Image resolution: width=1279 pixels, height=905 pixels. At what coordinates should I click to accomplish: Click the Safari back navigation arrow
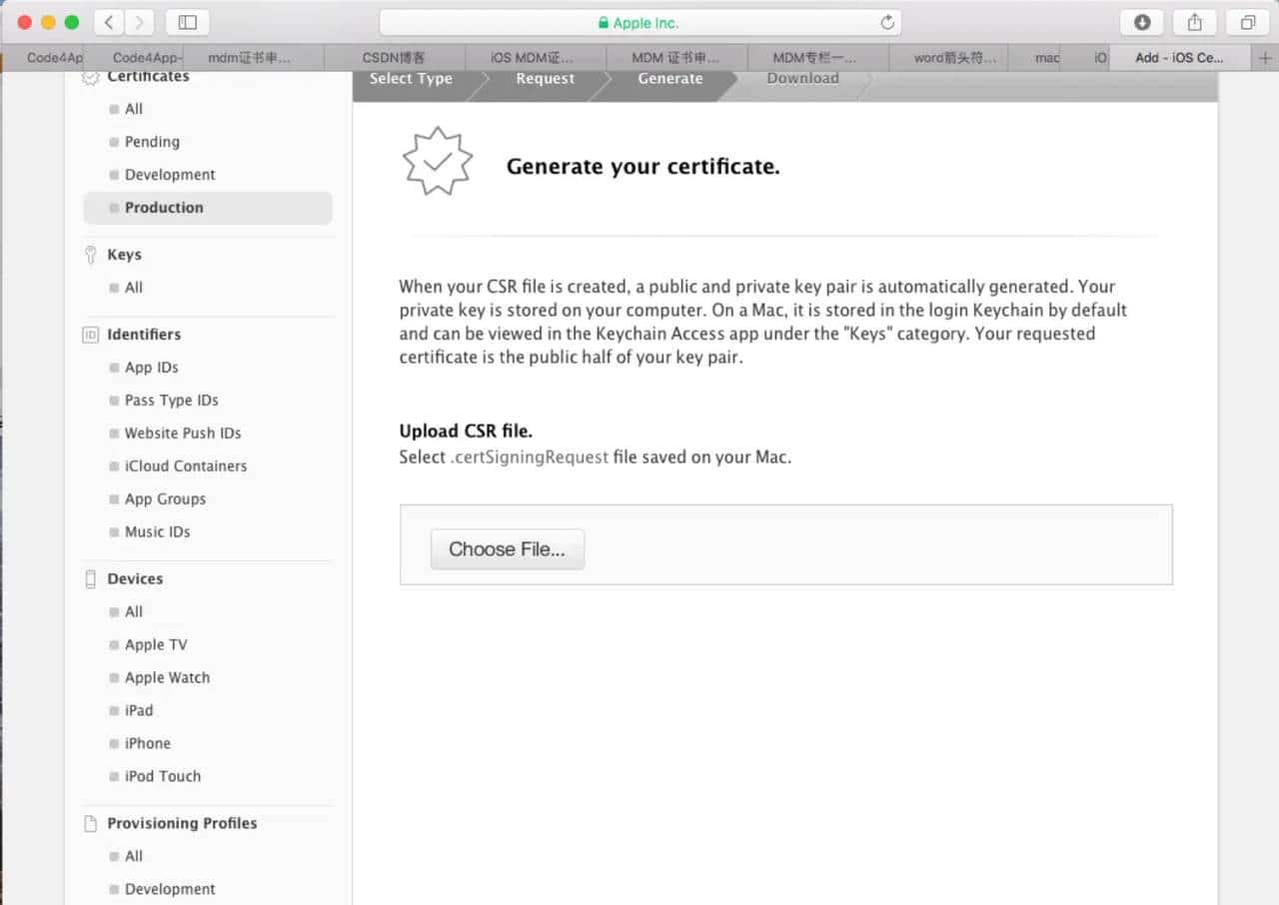click(x=109, y=22)
